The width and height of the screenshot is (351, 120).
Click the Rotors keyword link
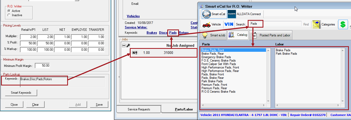[x=184, y=33]
